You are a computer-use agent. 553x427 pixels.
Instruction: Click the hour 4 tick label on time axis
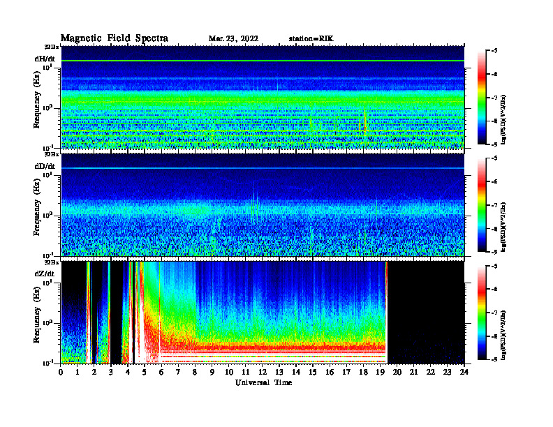coord(128,372)
